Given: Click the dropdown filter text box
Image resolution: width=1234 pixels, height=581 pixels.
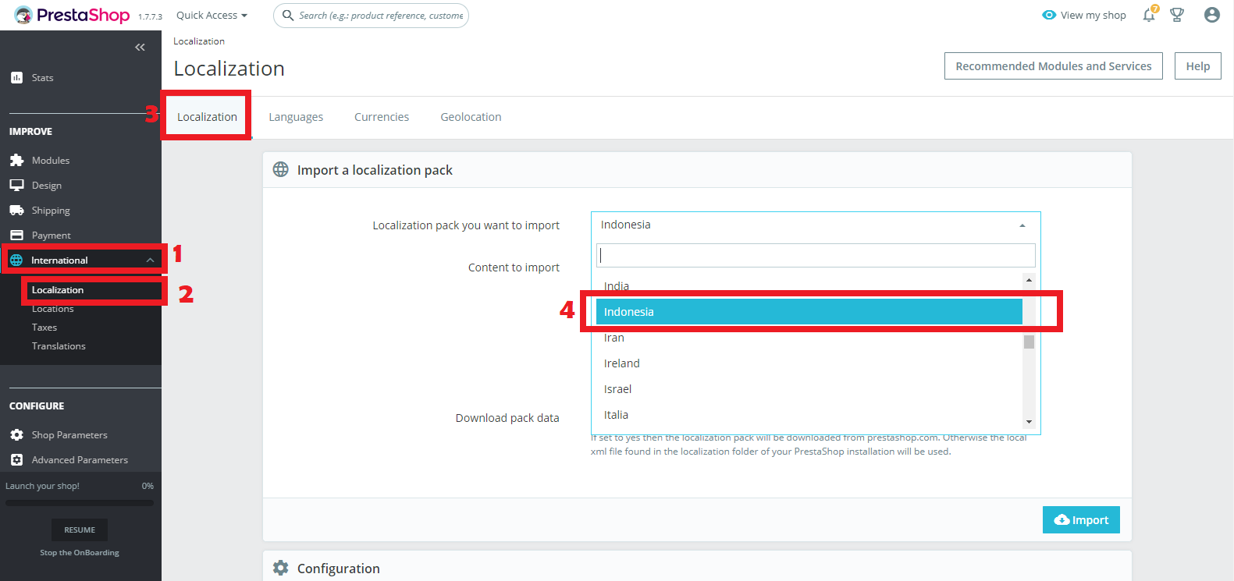Looking at the screenshot, I should point(816,255).
